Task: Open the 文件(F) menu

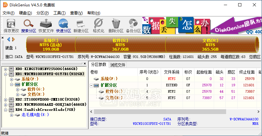Action: click(8, 13)
